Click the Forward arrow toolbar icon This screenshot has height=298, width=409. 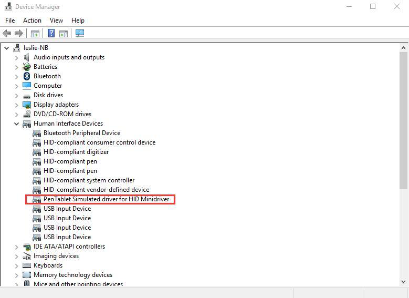19,34
